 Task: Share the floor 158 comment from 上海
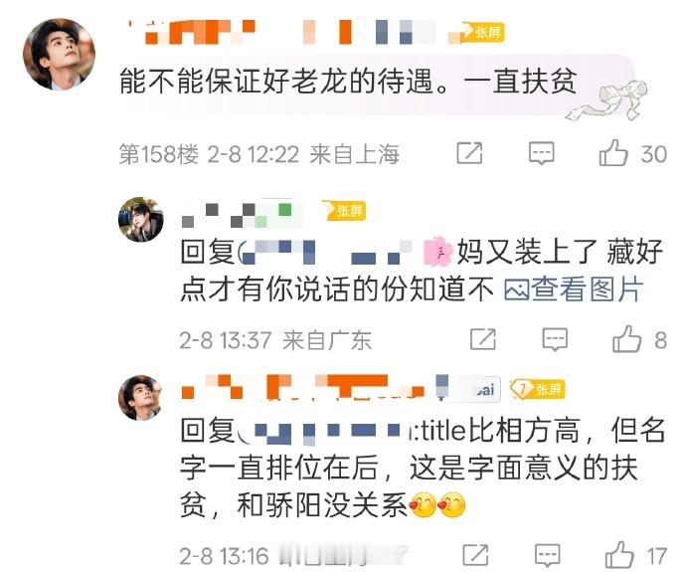[470, 153]
